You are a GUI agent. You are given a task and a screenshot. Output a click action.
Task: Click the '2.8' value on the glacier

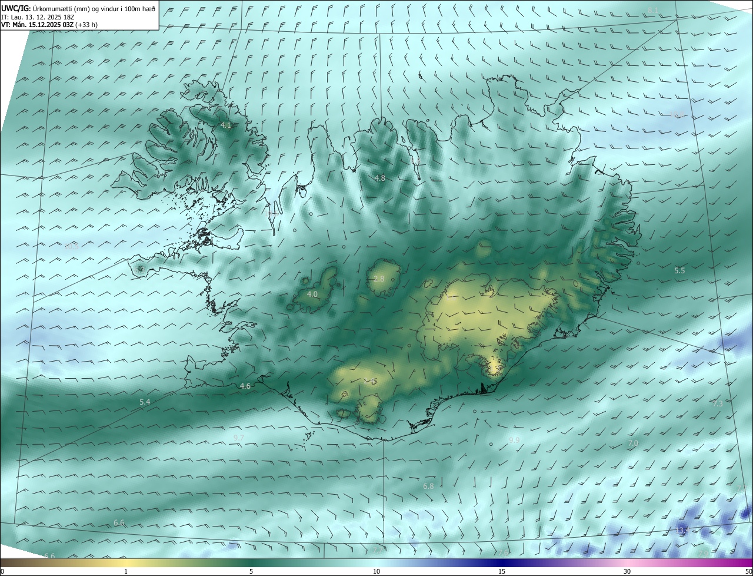(x=379, y=279)
